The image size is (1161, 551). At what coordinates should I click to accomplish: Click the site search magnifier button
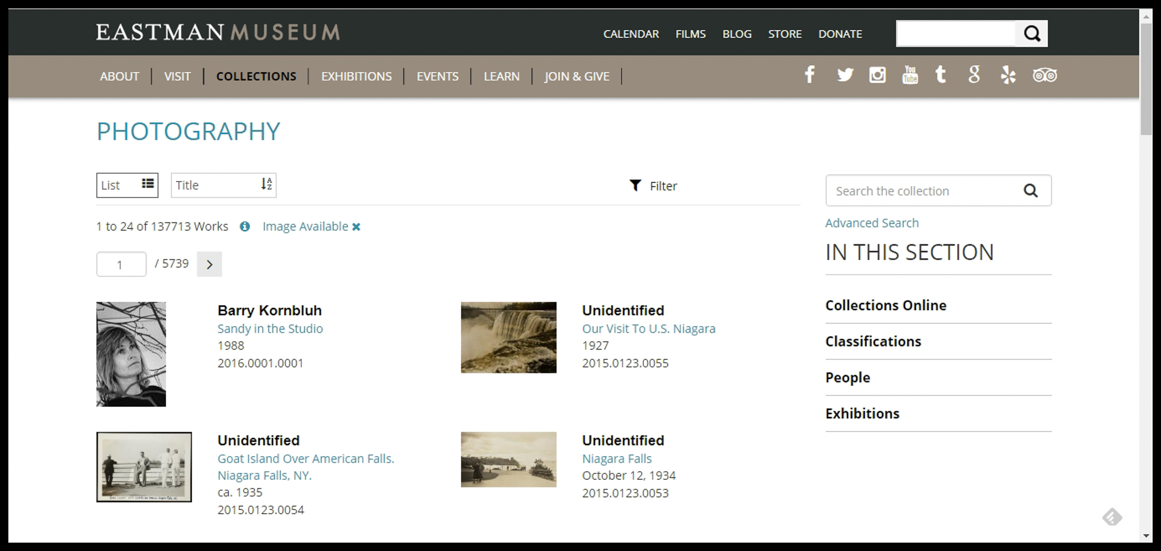coord(1031,33)
